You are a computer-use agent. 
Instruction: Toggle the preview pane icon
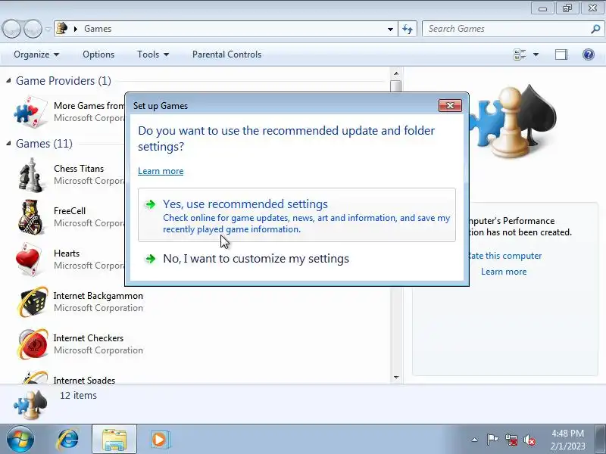tap(561, 54)
